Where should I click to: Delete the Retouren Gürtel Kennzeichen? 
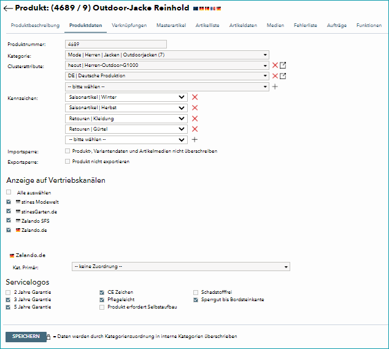194,129
